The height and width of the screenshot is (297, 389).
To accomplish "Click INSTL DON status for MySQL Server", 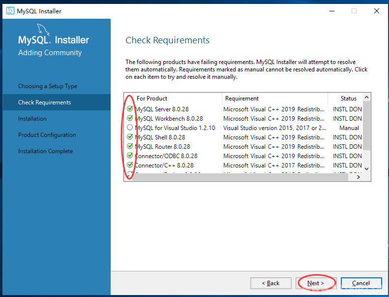I will tap(347, 109).
